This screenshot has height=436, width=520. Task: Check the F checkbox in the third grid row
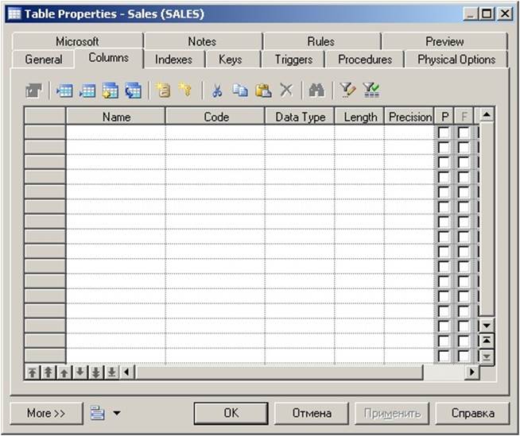coord(464,162)
